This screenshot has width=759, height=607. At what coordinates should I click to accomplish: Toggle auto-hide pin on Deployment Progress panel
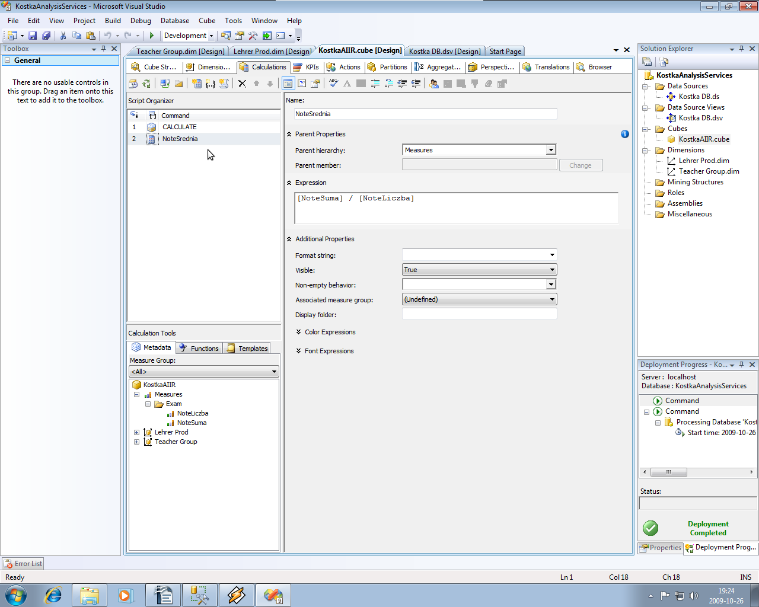(x=742, y=365)
